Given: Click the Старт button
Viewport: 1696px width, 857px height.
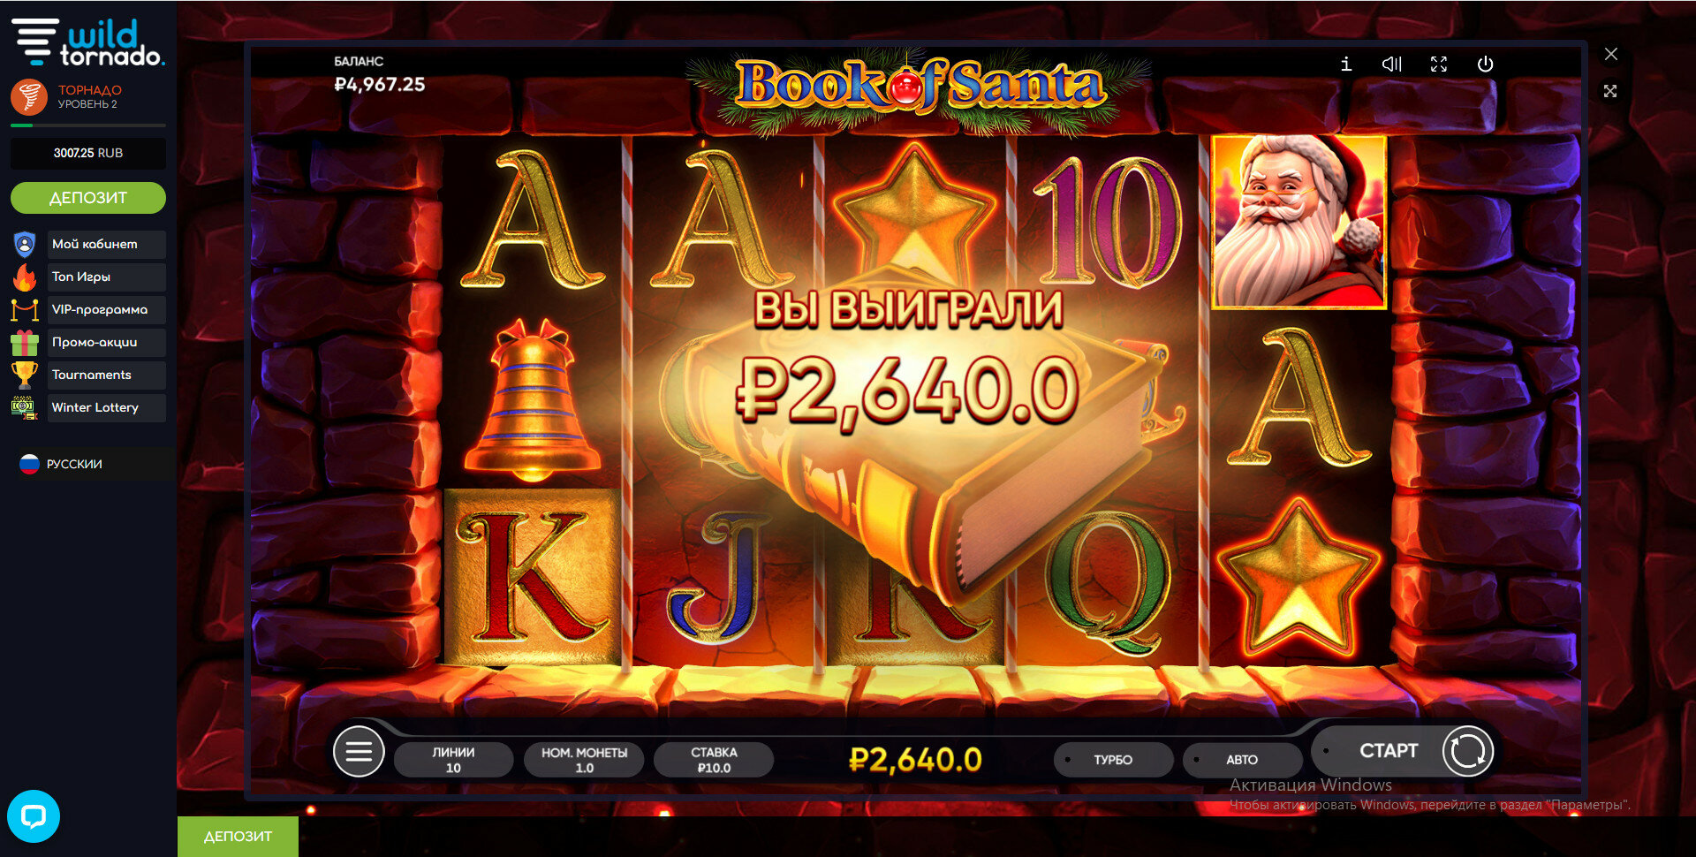Looking at the screenshot, I should click(x=1388, y=751).
